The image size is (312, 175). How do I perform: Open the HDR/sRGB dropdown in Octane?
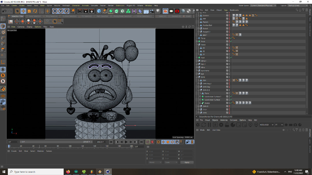266,125
